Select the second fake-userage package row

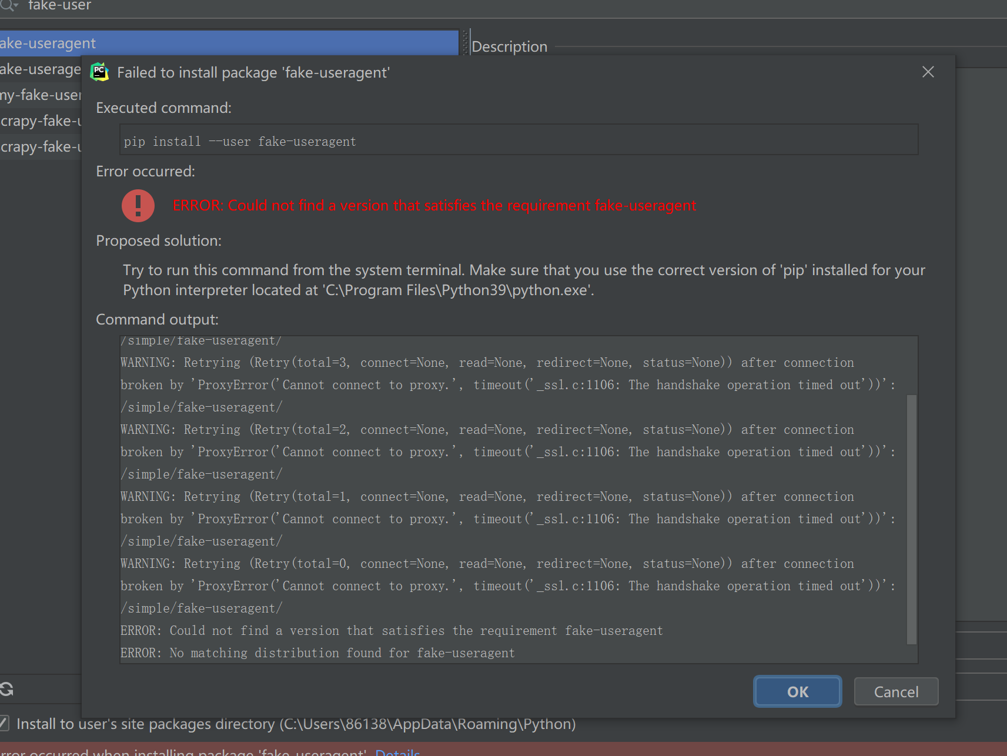coord(41,69)
